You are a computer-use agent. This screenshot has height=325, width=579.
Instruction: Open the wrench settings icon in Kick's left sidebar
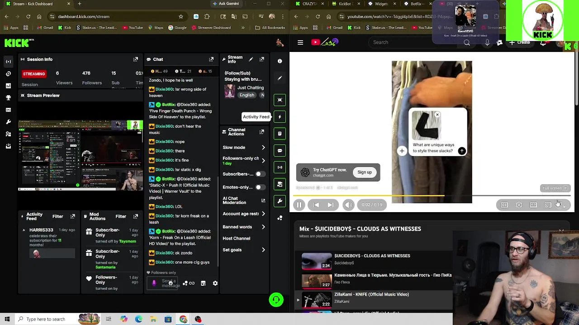pyautogui.click(x=8, y=122)
